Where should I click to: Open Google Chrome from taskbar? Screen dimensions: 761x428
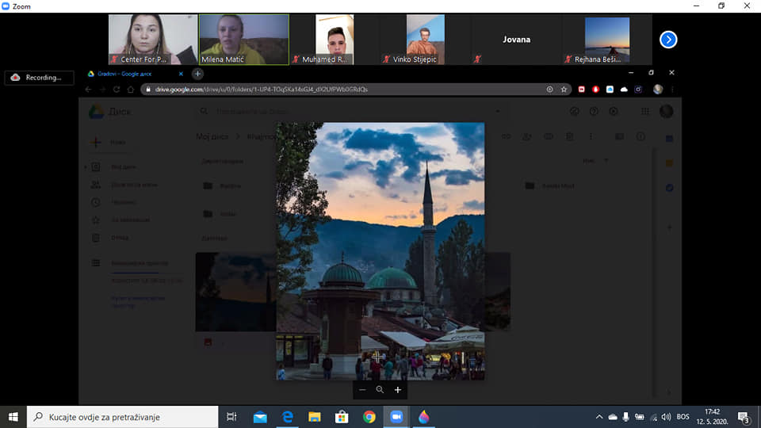tap(369, 417)
